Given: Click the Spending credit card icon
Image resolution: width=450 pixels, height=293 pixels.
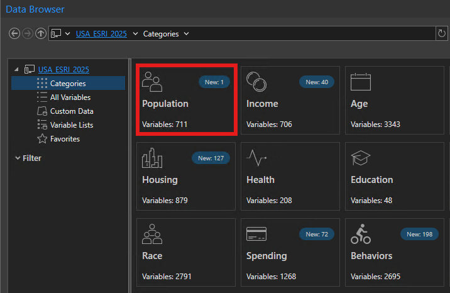Looking at the screenshot, I should coord(256,234).
